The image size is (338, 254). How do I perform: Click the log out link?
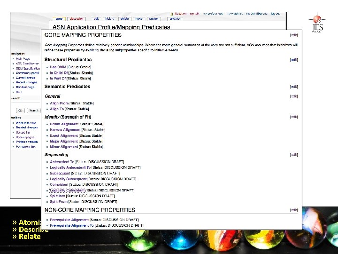pyautogui.click(x=275, y=14)
